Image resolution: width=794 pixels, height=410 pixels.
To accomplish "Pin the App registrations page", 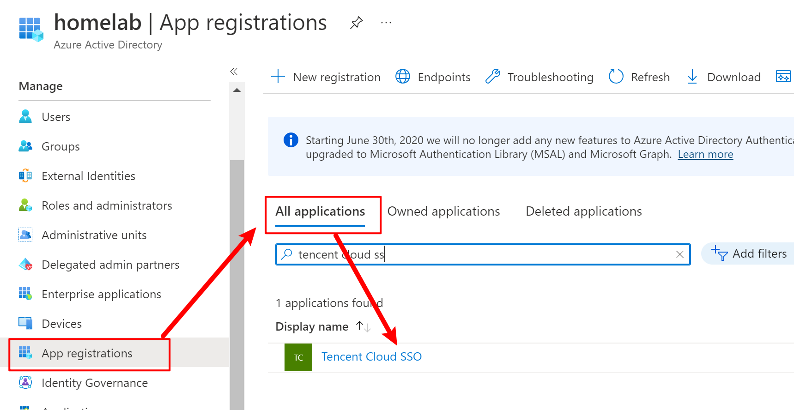I will [356, 23].
